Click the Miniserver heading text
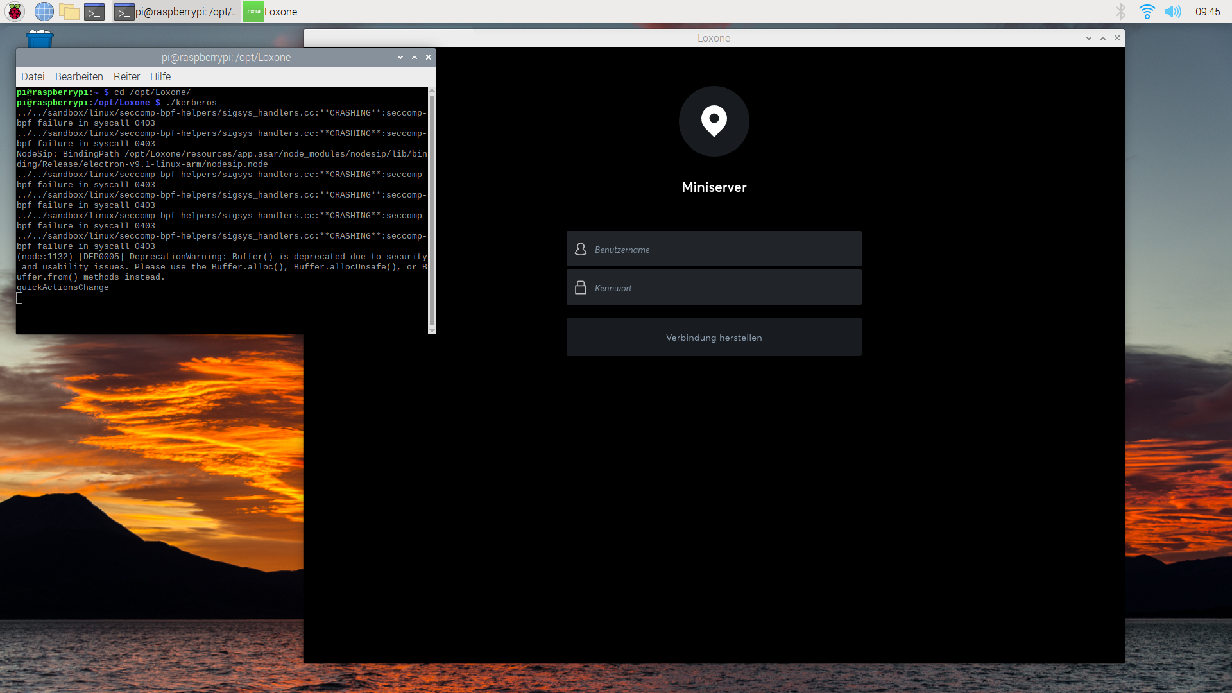 [714, 187]
